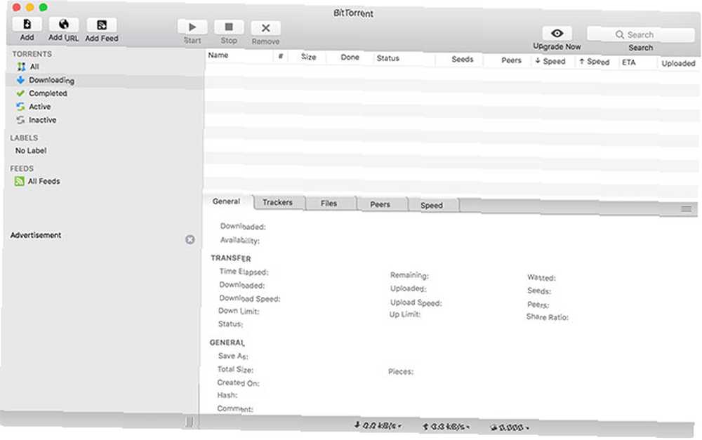Click the Add torrent icon
Screen dimensions: 702x440
tap(27, 24)
